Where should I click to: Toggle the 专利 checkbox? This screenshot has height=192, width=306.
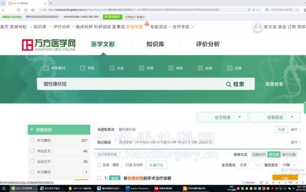[141, 68]
